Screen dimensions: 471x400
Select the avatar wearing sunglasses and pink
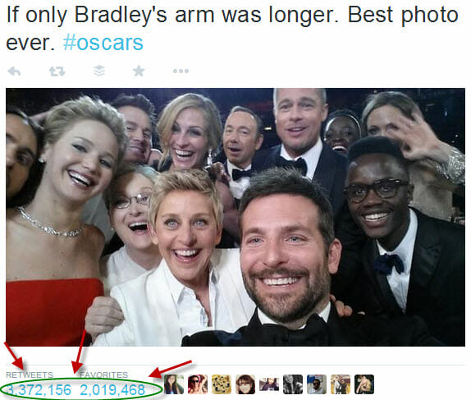coord(198,384)
